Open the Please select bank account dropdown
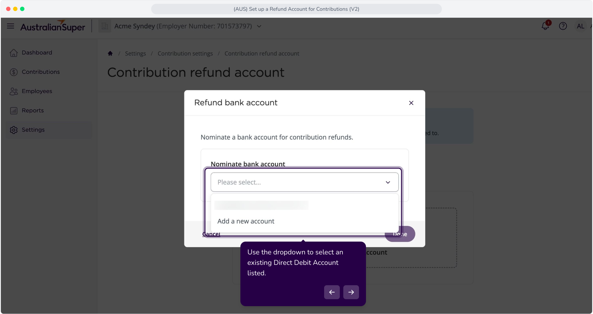 pyautogui.click(x=304, y=182)
